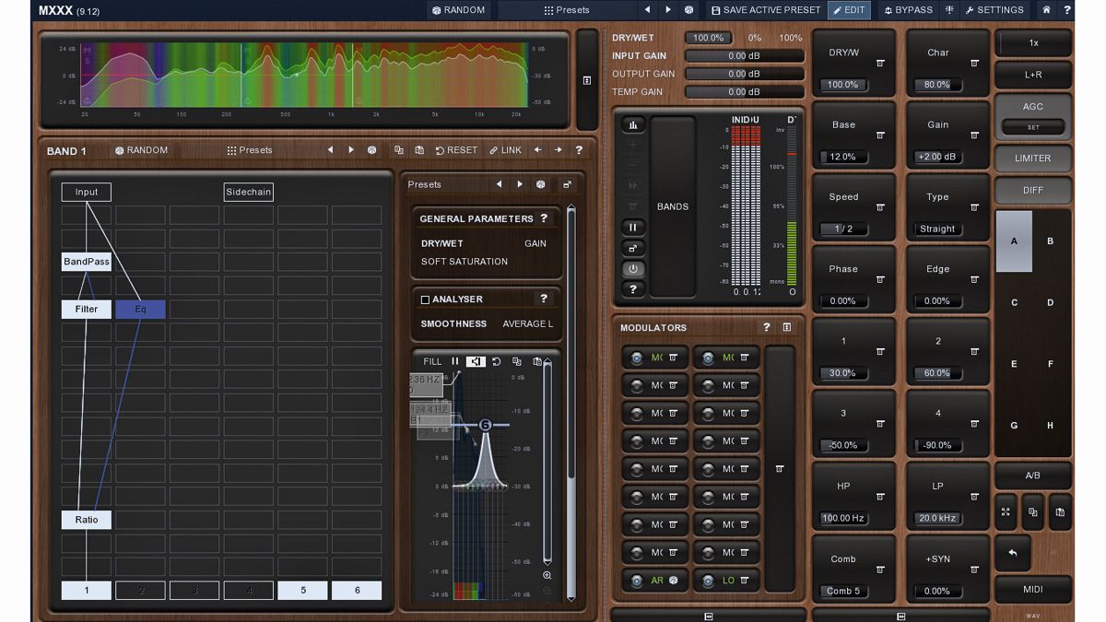This screenshot has height=622, width=1106.
Task: Click the DRY/WET 100.0% slider
Action: 709,38
